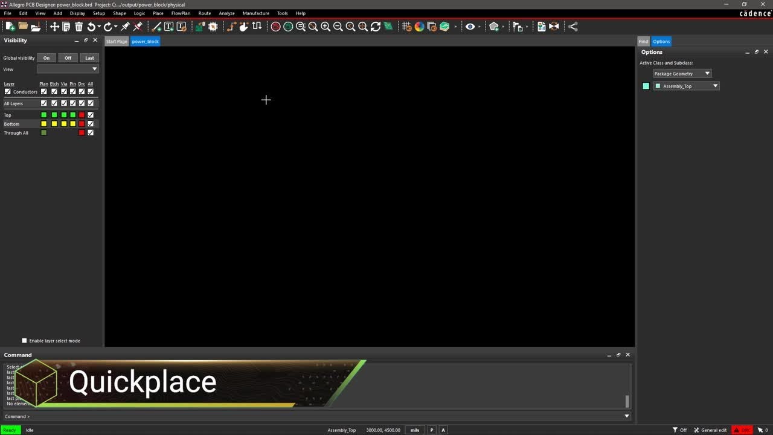Open the Place menu
The width and height of the screenshot is (773, 435).
(x=158, y=13)
